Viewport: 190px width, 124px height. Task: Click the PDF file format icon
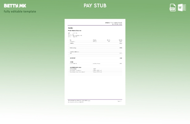[173, 7]
